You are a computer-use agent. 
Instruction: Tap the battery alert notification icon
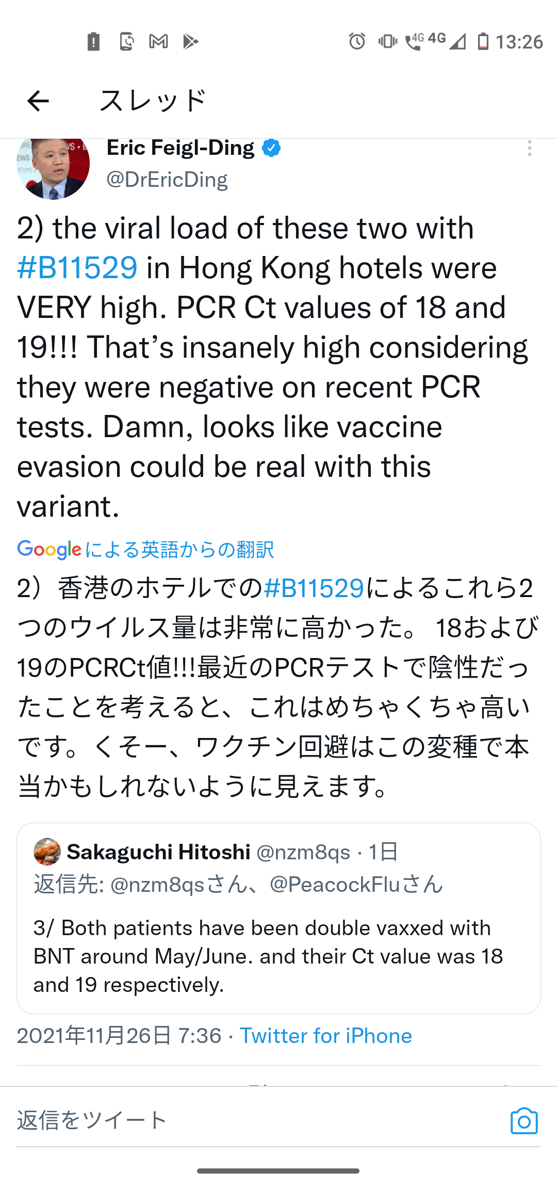93,41
